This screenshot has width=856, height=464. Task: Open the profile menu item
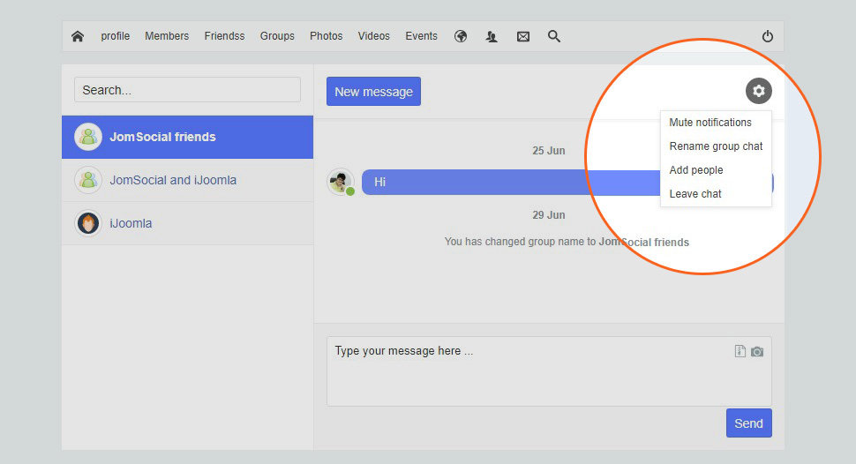(116, 36)
